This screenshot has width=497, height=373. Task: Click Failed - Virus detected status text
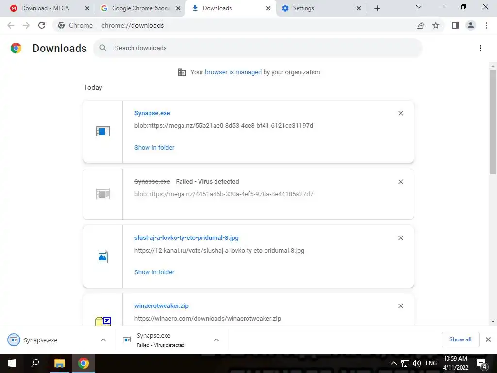tap(207, 182)
